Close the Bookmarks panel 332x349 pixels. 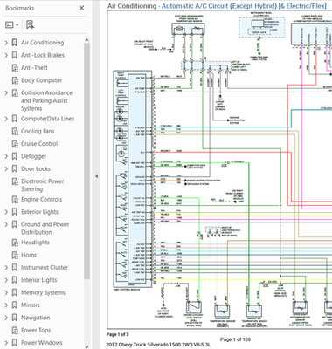point(82,8)
